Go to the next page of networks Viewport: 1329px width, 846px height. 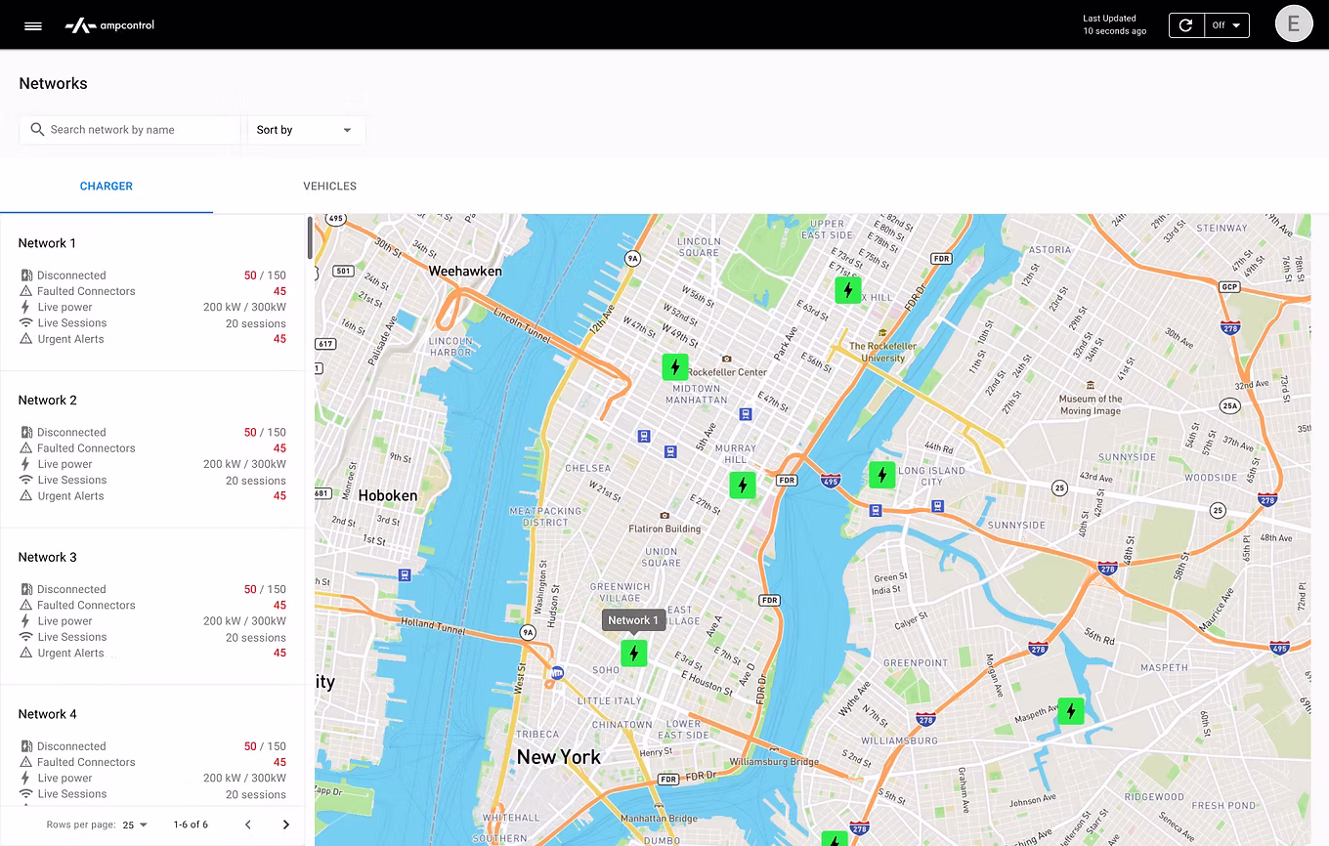(x=285, y=825)
